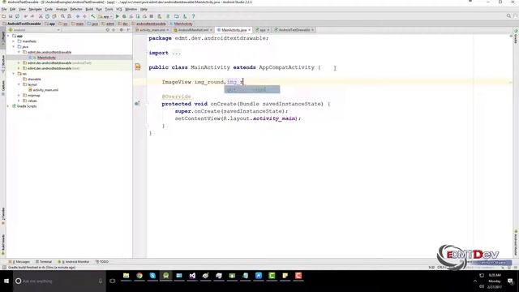The width and height of the screenshot is (519, 292).
Task: Select the drawable folder in the tree
Action: [x=34, y=79]
